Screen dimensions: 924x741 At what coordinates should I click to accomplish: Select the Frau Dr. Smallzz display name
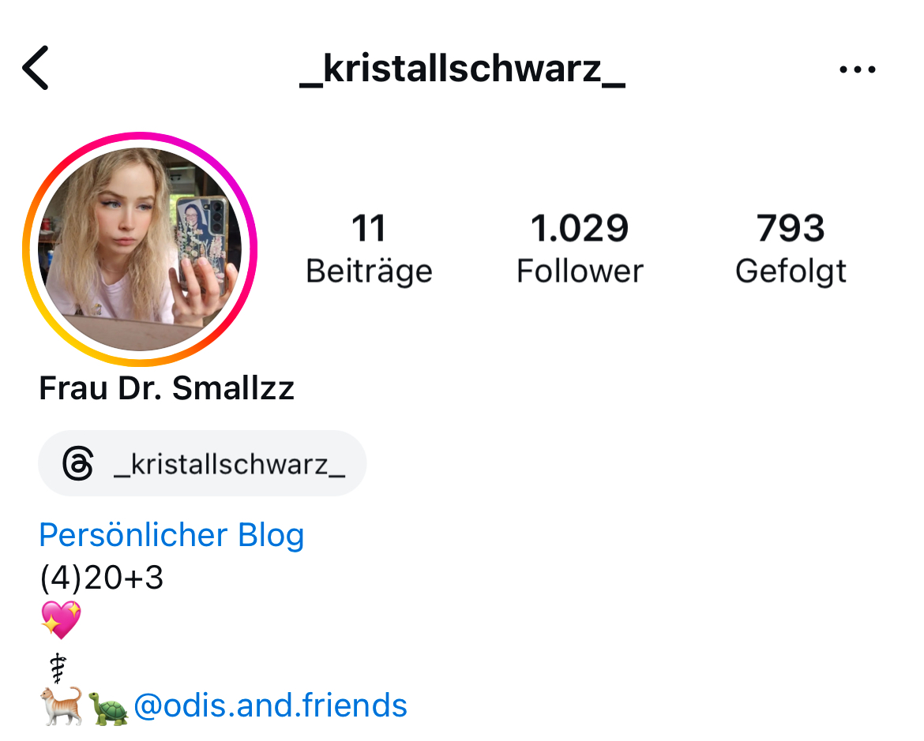[x=167, y=388]
